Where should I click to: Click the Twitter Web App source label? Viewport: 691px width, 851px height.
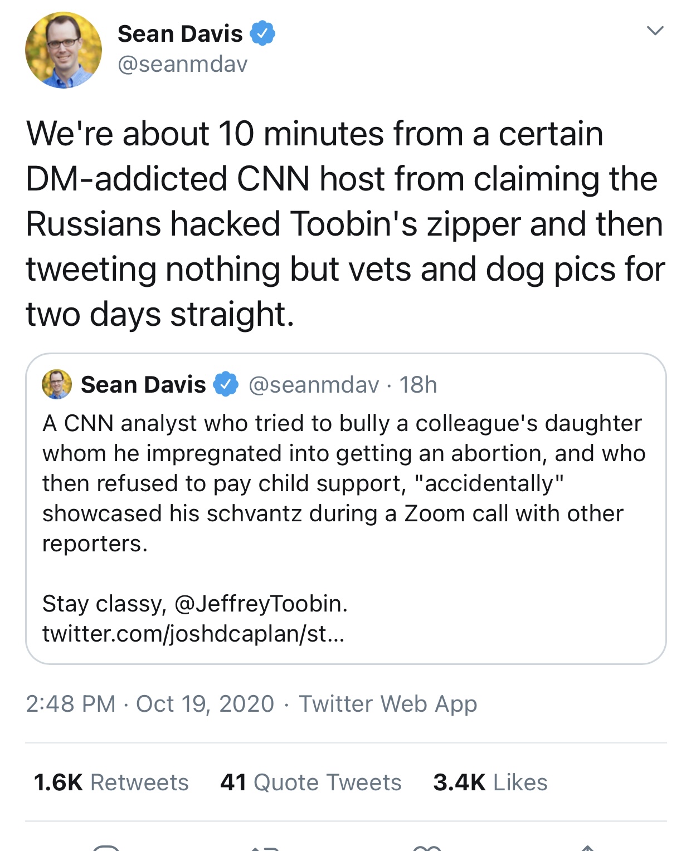388,704
